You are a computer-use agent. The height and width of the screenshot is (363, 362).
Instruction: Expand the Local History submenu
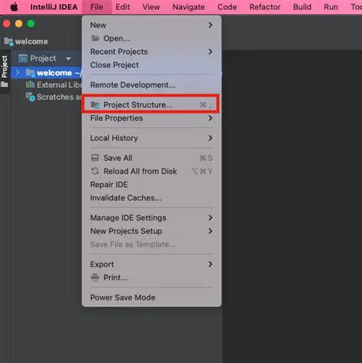pyautogui.click(x=151, y=138)
